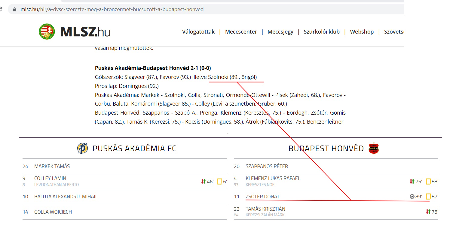
Task: Click yellow card icon in Colley Lamin row
Action: click(220, 181)
